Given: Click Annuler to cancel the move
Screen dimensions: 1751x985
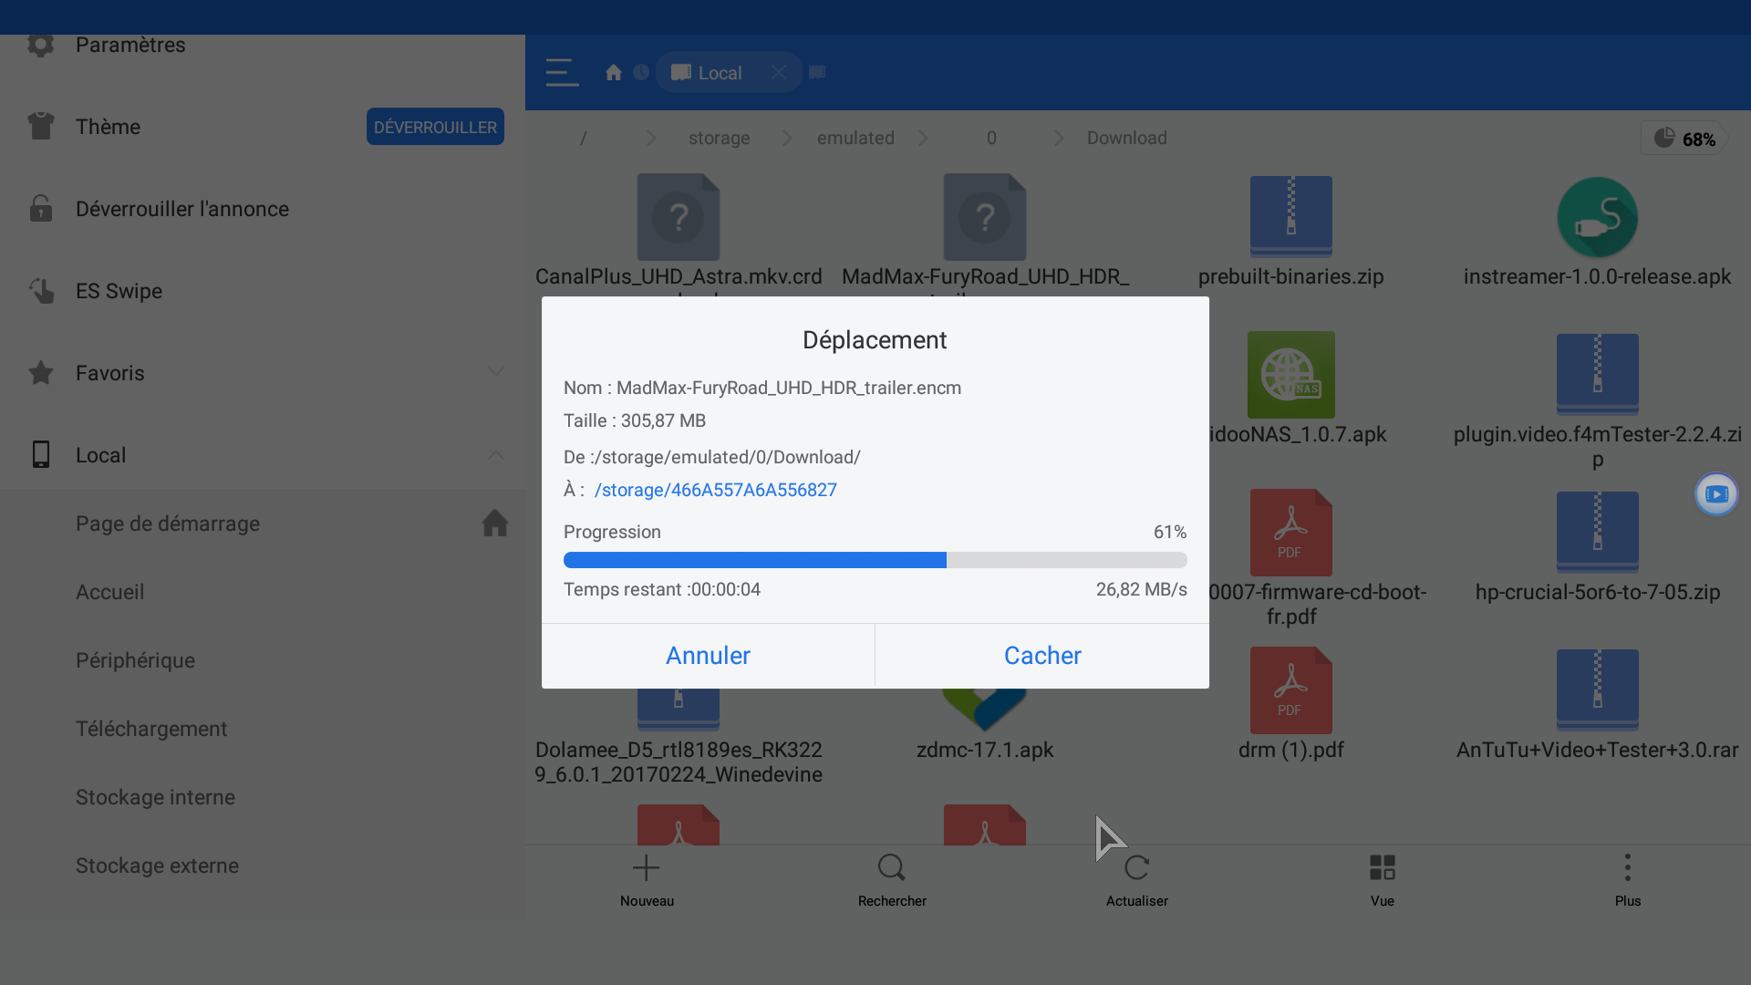Looking at the screenshot, I should [x=708, y=656].
